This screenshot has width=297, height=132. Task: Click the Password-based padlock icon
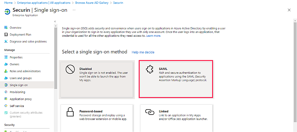tap(70, 112)
